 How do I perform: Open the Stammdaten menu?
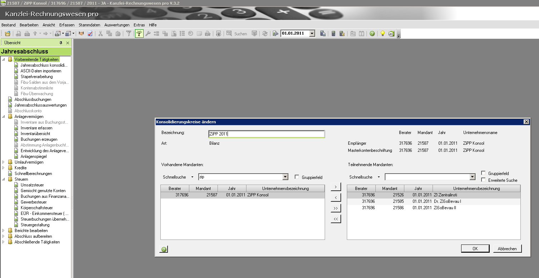click(x=89, y=25)
